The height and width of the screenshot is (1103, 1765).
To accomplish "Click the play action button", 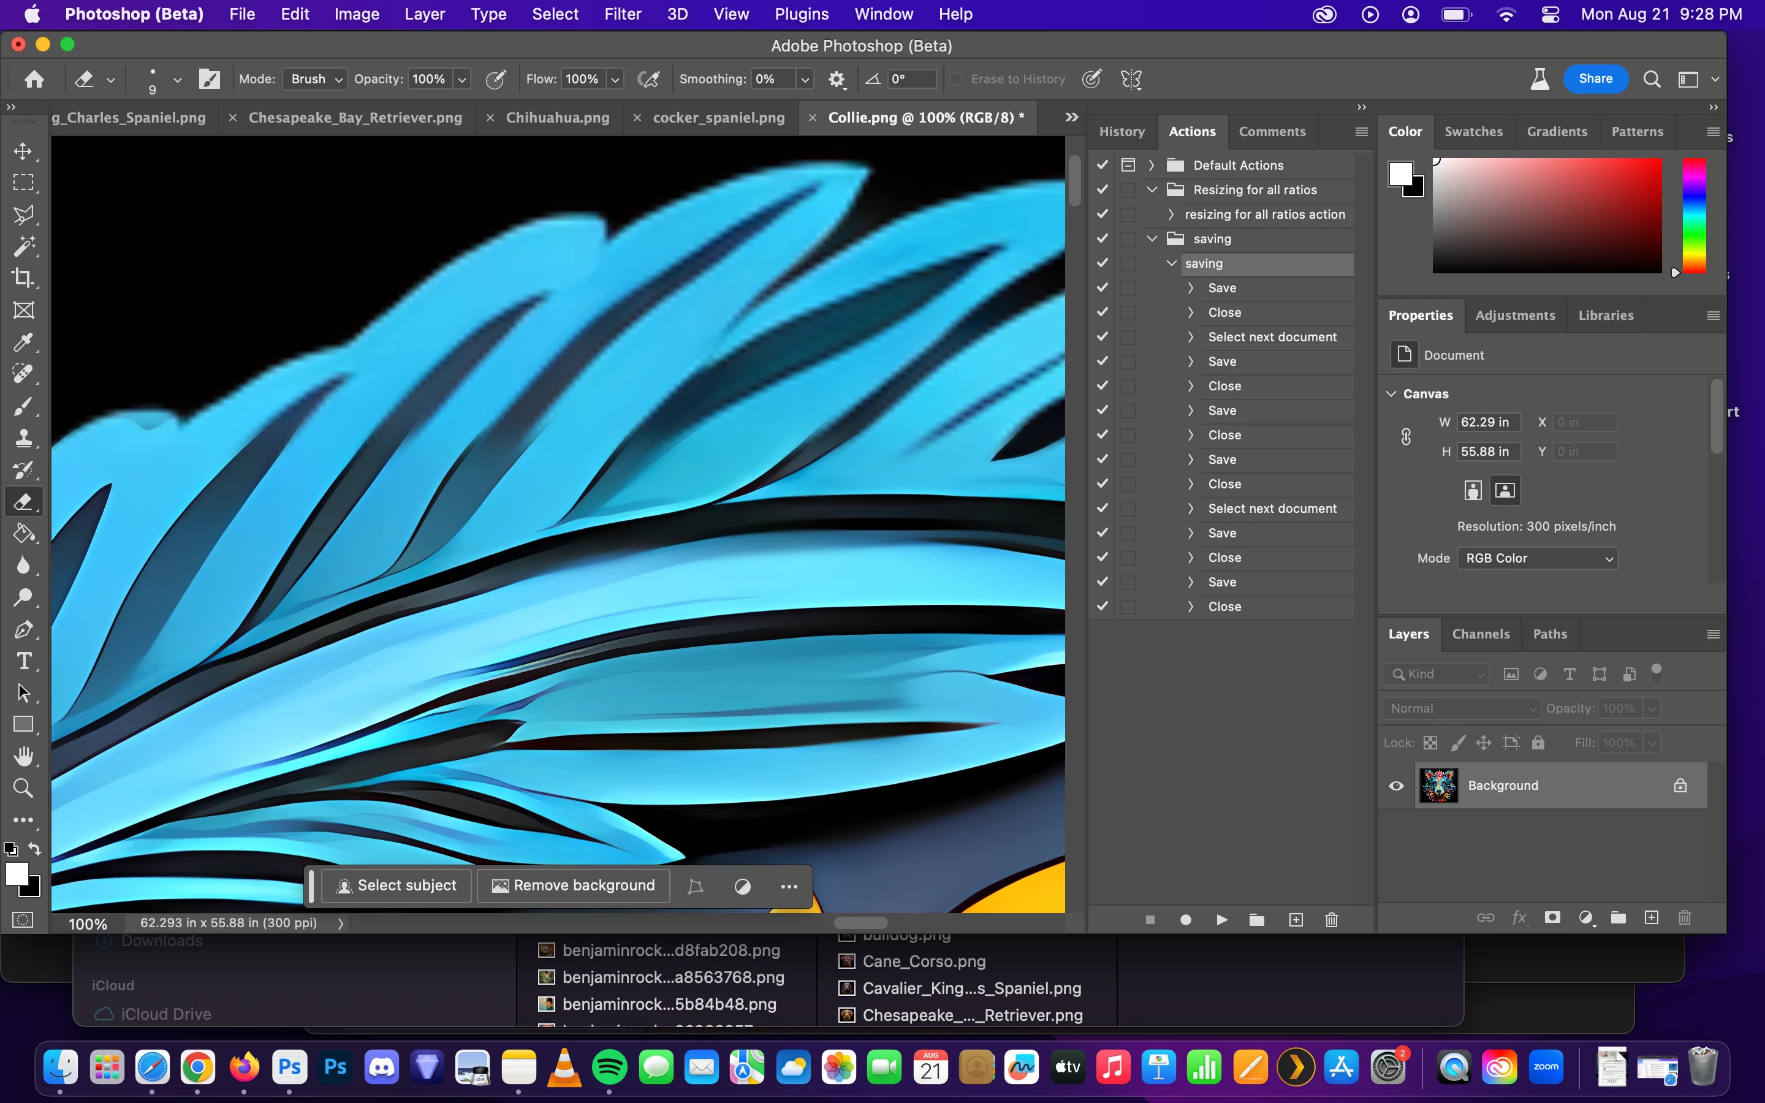I will point(1221,920).
